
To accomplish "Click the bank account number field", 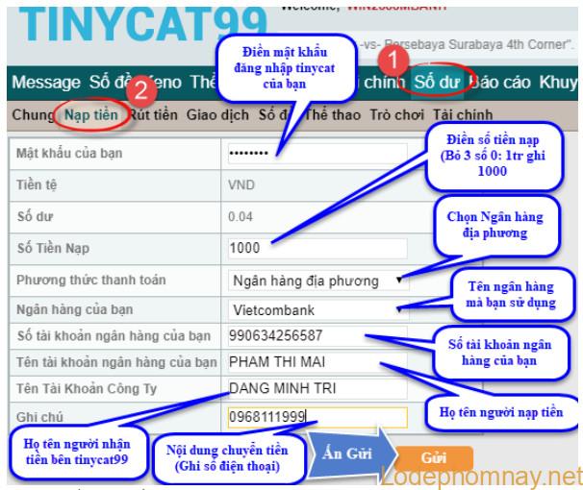I will click(x=317, y=335).
